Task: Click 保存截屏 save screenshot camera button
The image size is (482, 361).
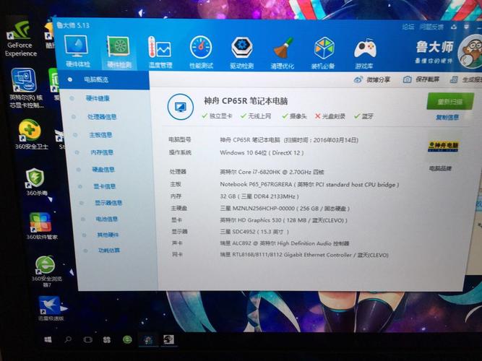Action: point(421,79)
